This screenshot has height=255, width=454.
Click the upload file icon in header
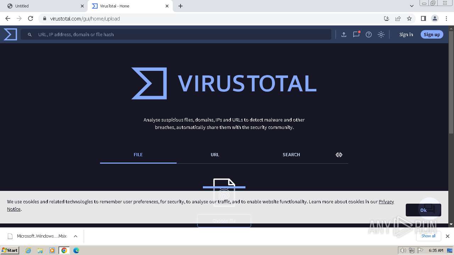coord(344,34)
